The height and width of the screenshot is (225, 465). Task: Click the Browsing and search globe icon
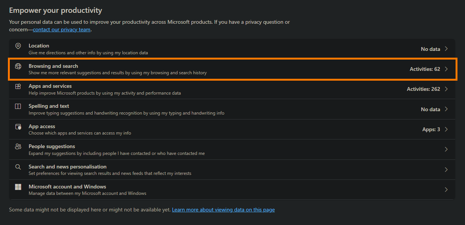(x=18, y=66)
